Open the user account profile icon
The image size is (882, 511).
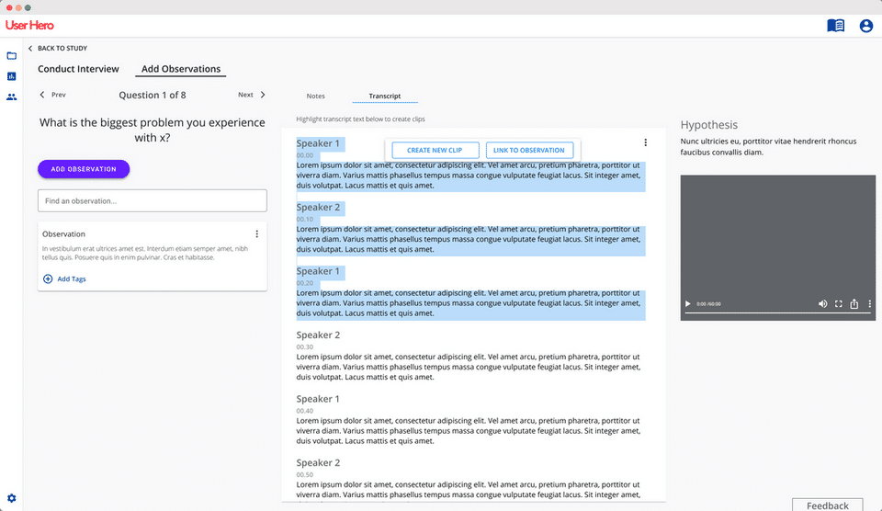coord(865,26)
